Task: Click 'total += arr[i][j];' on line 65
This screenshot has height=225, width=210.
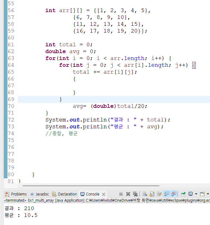Action: [x=105, y=72]
